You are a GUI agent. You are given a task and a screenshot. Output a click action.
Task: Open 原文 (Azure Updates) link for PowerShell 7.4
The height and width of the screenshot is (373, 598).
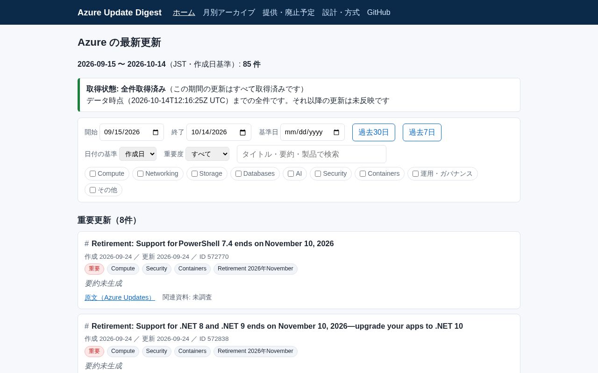pos(120,297)
